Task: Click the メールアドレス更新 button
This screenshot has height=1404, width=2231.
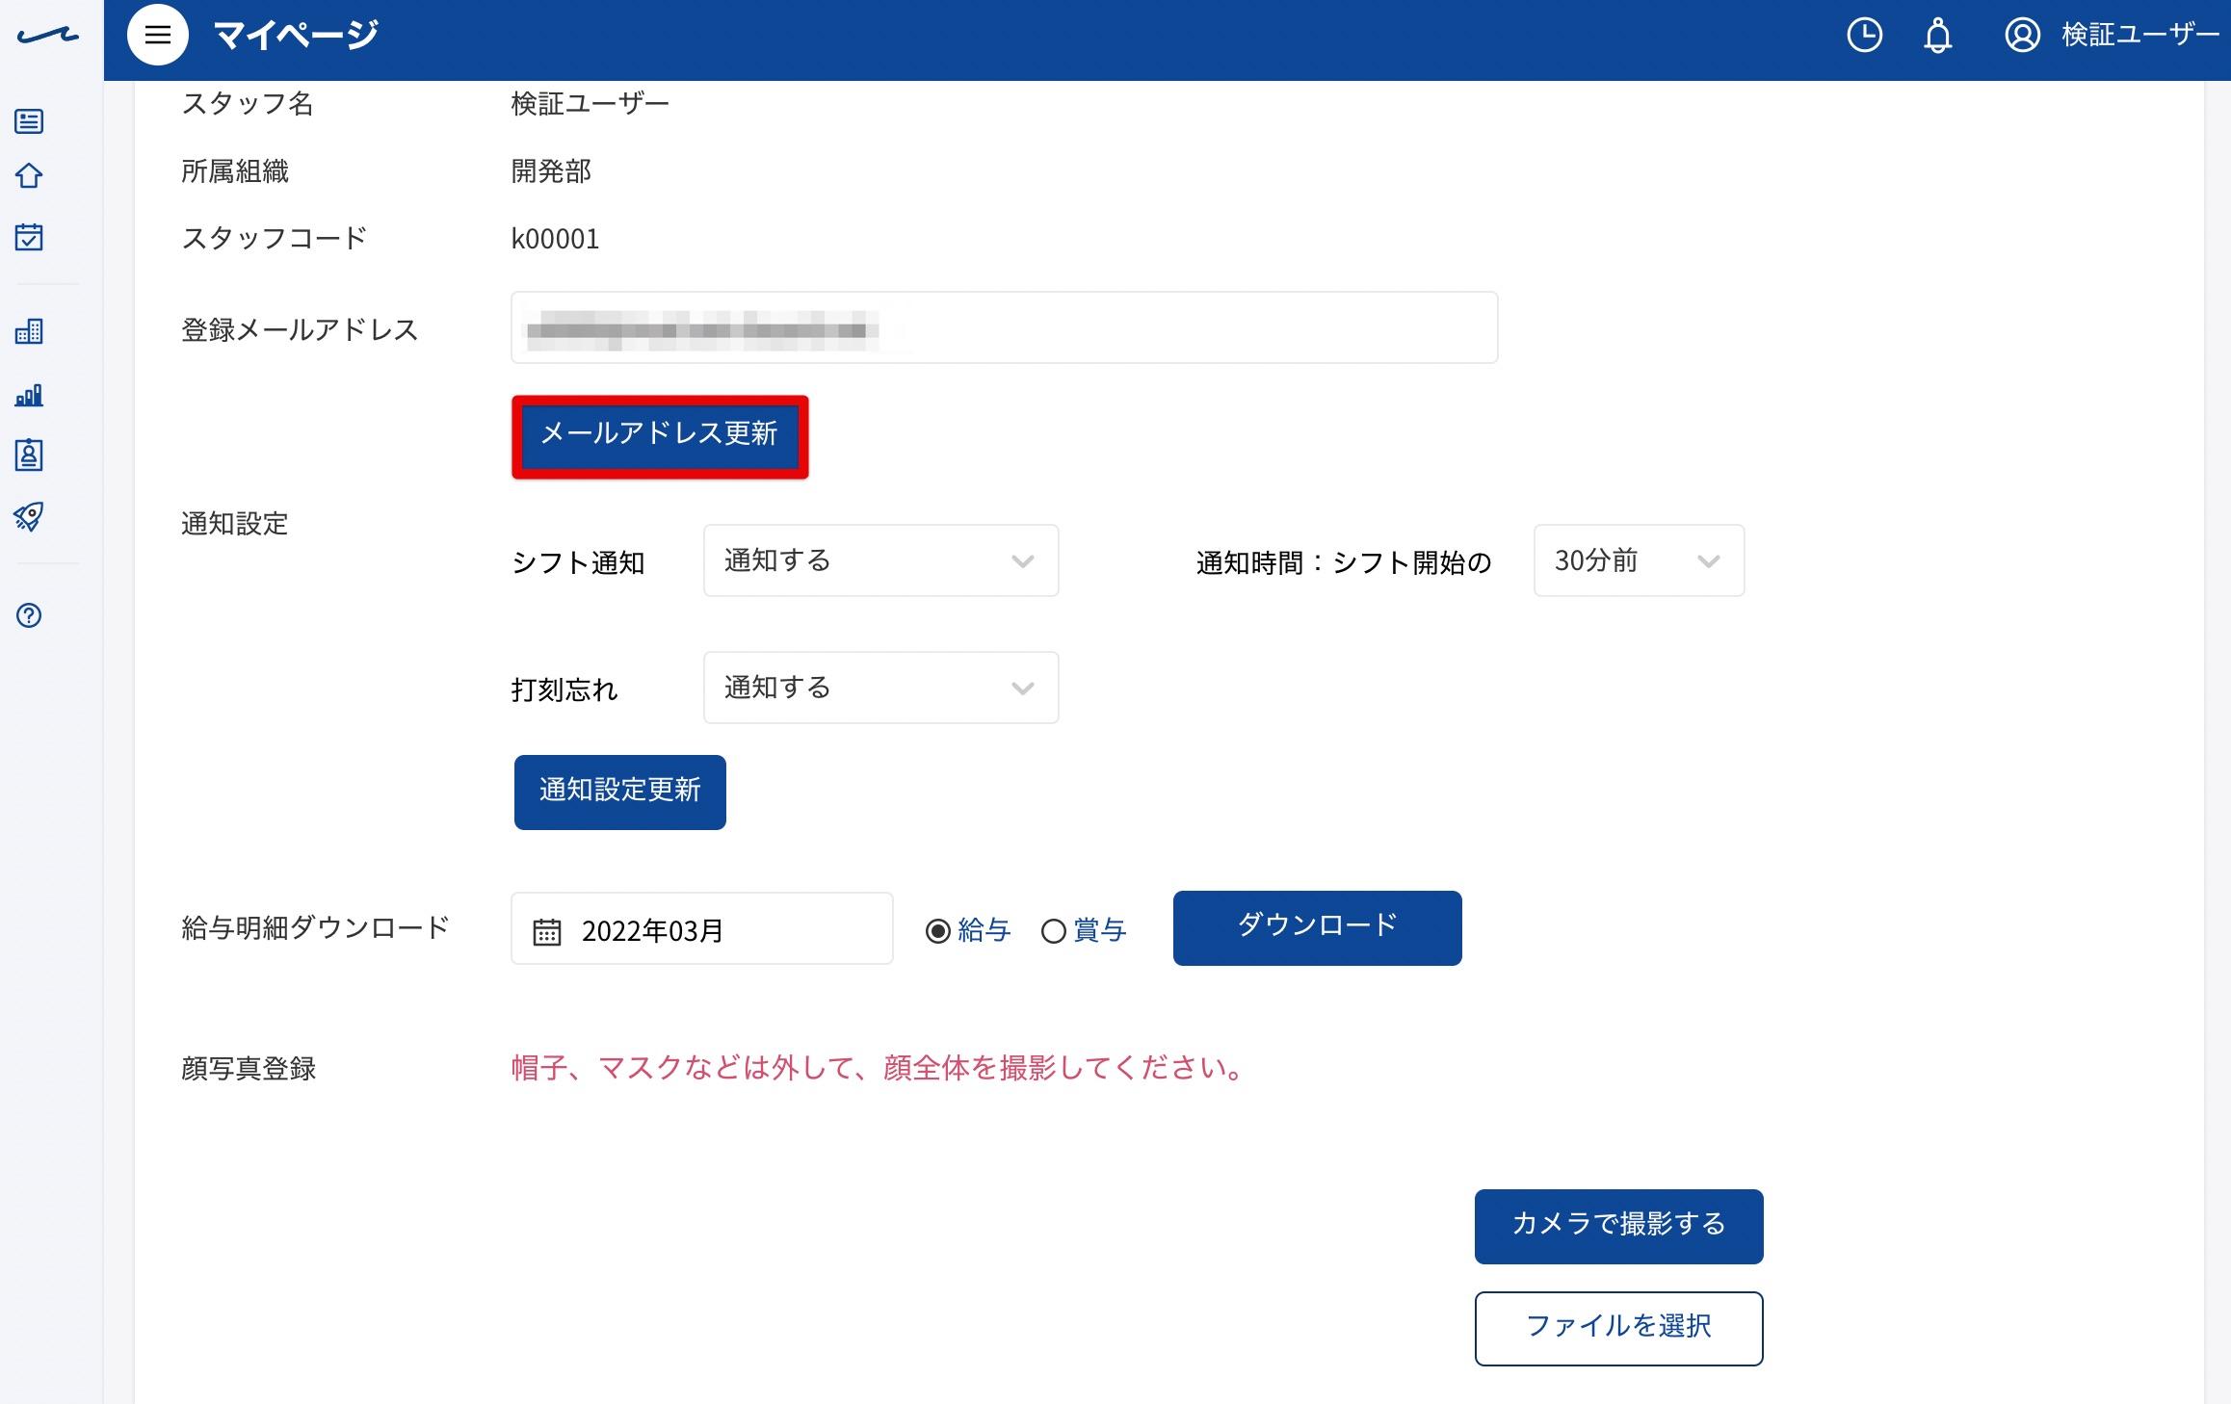Action: (x=660, y=436)
